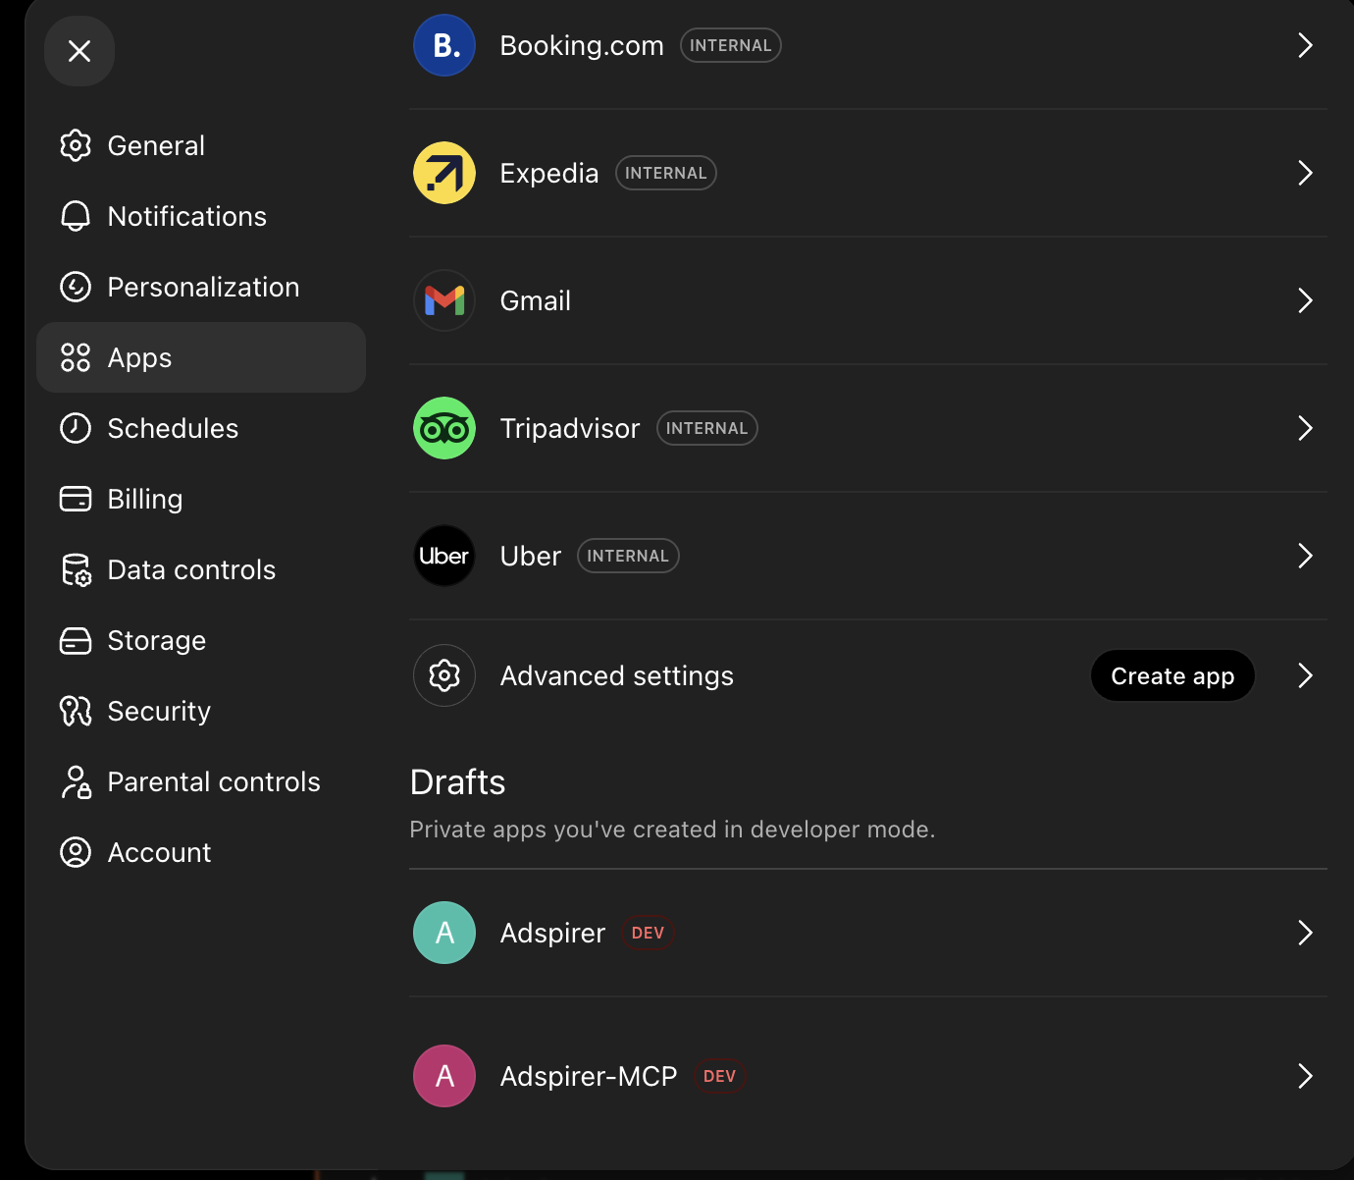Go to Parental controls
The image size is (1354, 1180).
201,781
